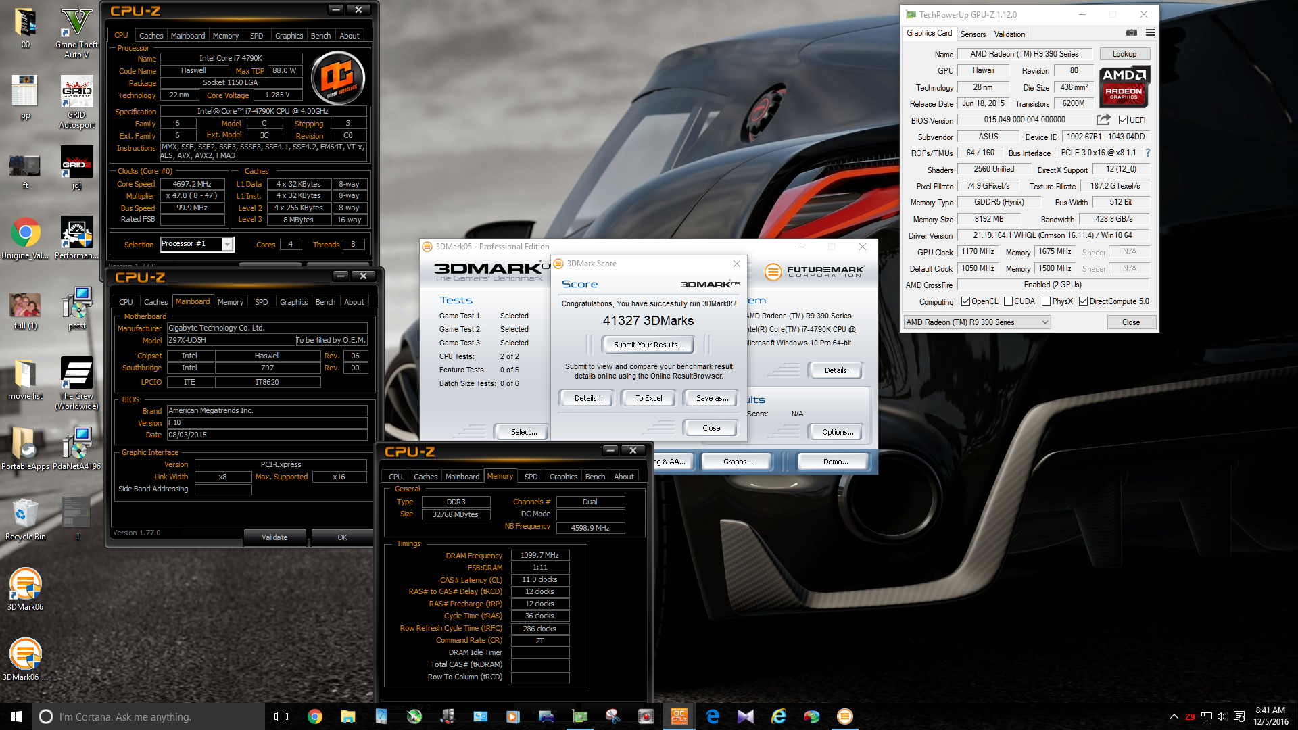Click the Validate button in CPU-Z
Screen dimensions: 1298x730
point(274,537)
